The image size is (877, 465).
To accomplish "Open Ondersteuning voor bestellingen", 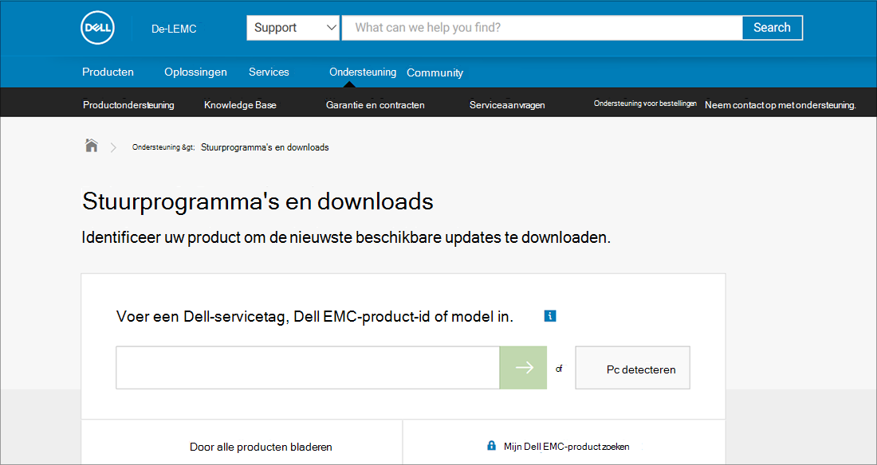I will [x=645, y=104].
